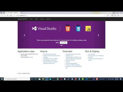Open Visual Studio from the taskbar

94,79
